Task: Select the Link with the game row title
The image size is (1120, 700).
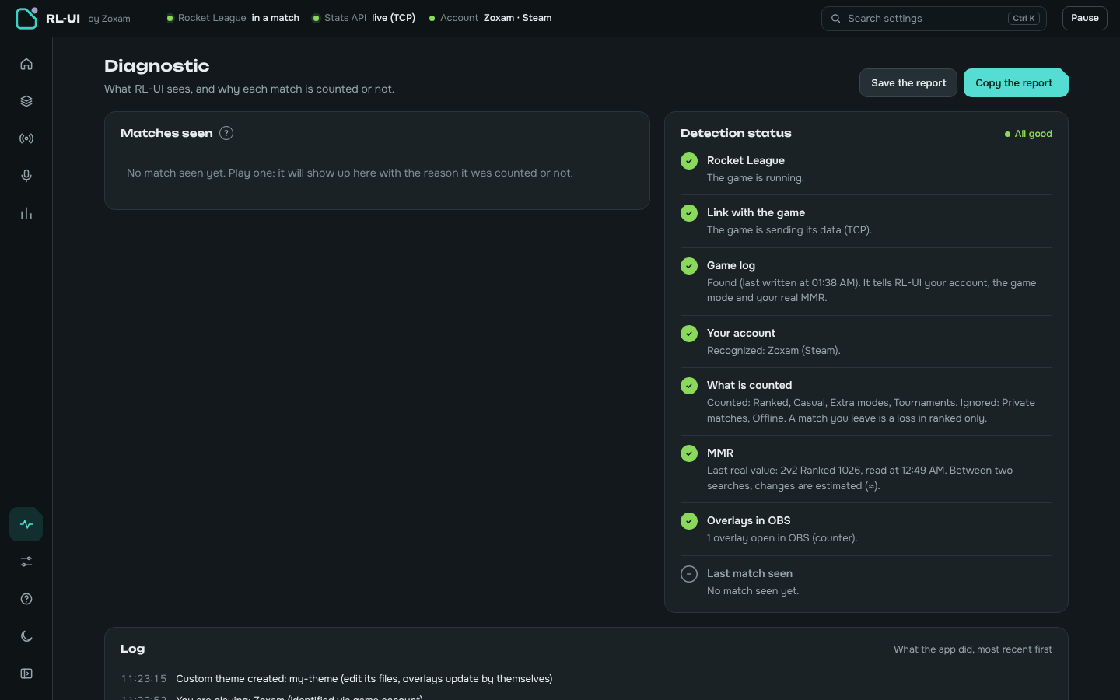Action: pyautogui.click(x=756, y=212)
